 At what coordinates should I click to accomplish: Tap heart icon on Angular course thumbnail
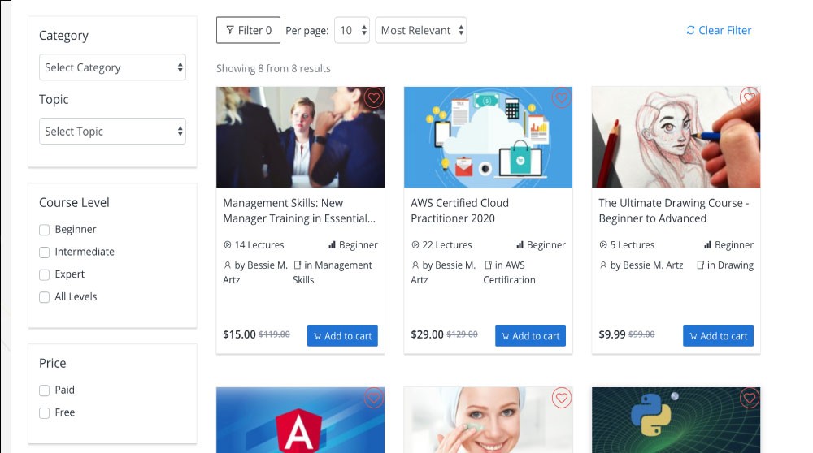(x=374, y=398)
